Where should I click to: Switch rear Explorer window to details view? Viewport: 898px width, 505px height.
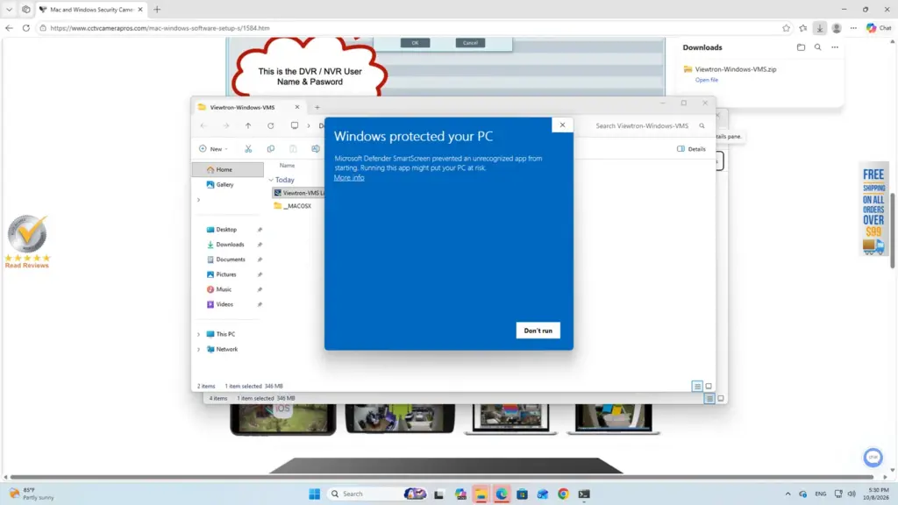click(x=709, y=399)
